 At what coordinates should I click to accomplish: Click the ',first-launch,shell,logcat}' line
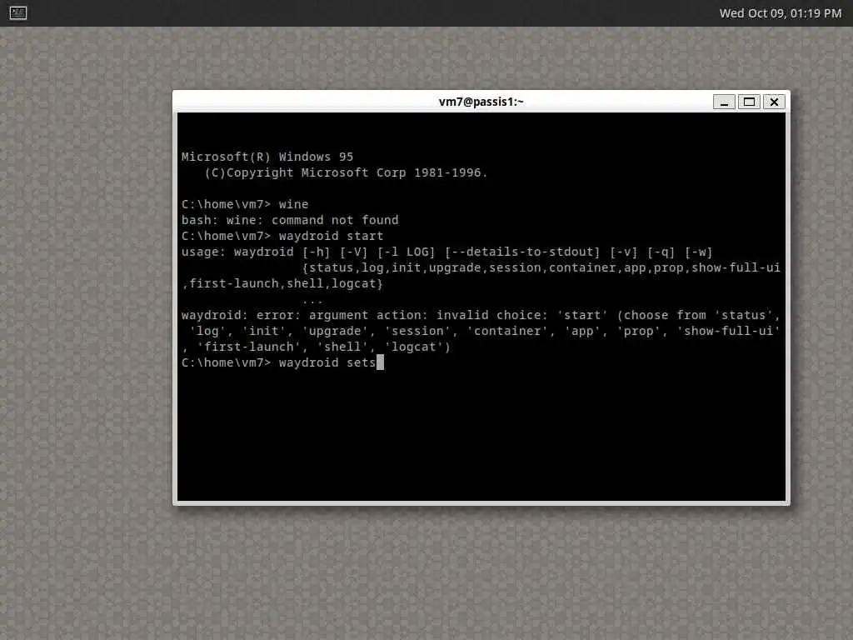[x=282, y=283]
